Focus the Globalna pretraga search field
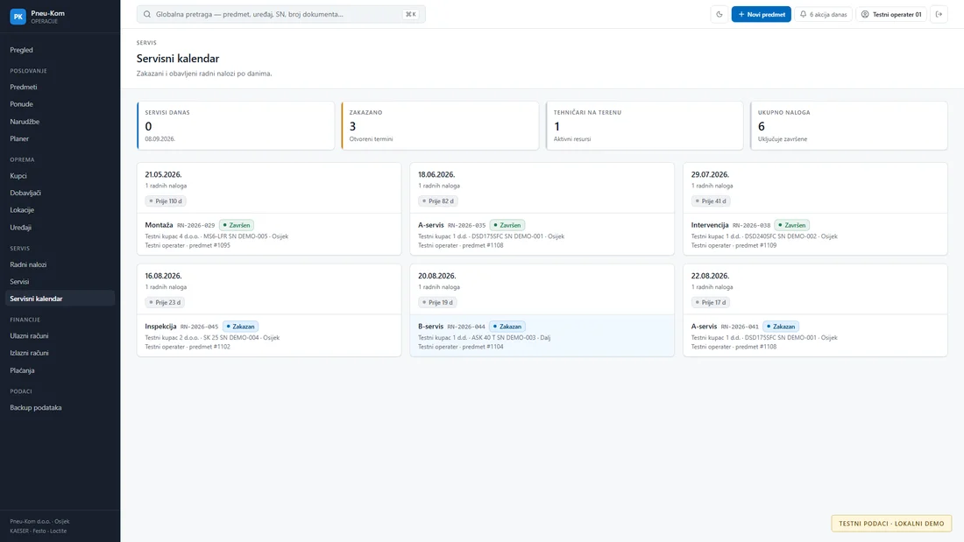This screenshot has width=964, height=542. pyautogui.click(x=281, y=14)
